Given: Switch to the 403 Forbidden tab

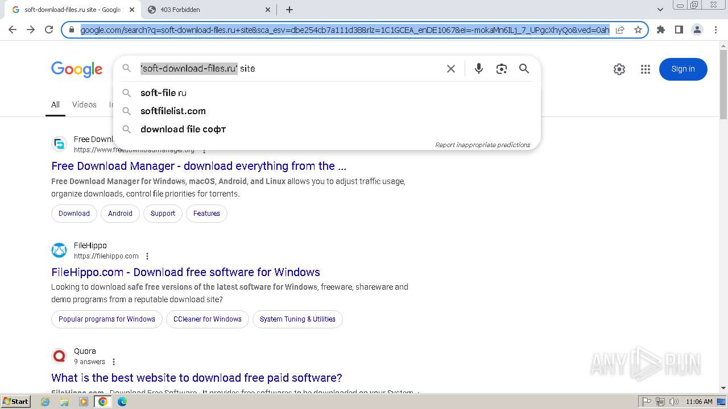Looking at the screenshot, I should (209, 10).
